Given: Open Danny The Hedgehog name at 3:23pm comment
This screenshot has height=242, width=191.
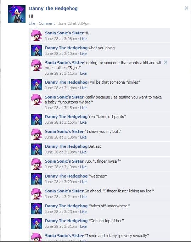Looking at the screenshot, I should [x=66, y=206].
